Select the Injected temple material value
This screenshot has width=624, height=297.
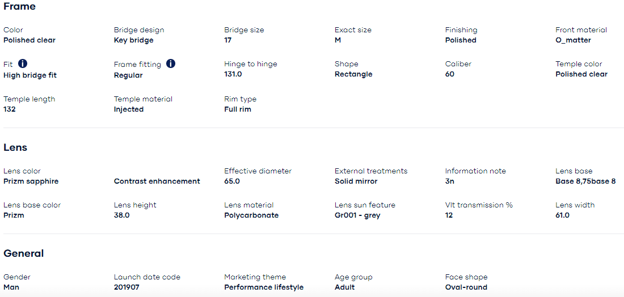(x=129, y=109)
